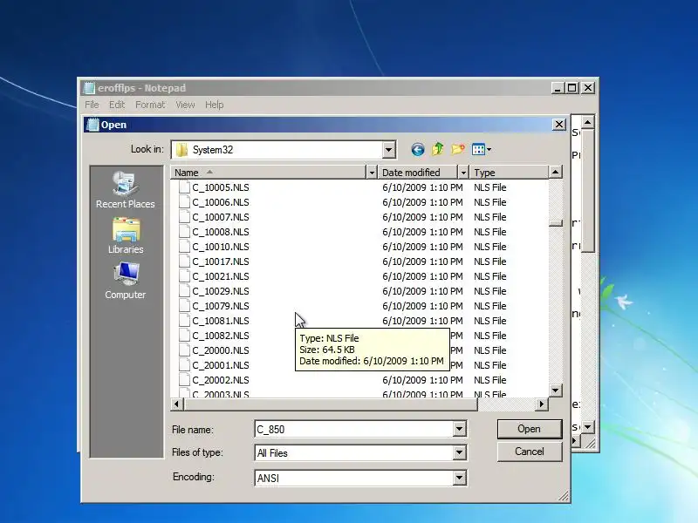Screen dimensions: 698x523
Task: Click the file icon of C_10079.NLS
Action: 184,306
